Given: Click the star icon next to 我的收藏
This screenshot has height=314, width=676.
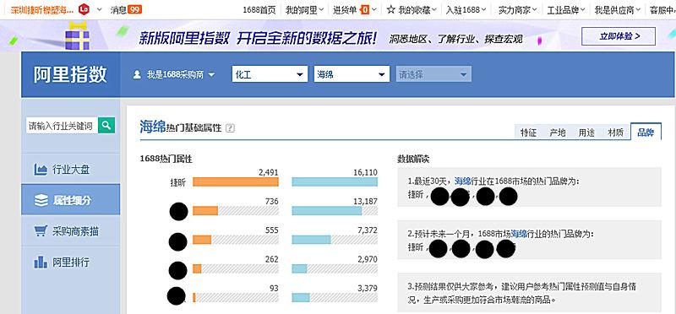Looking at the screenshot, I should (x=390, y=9).
